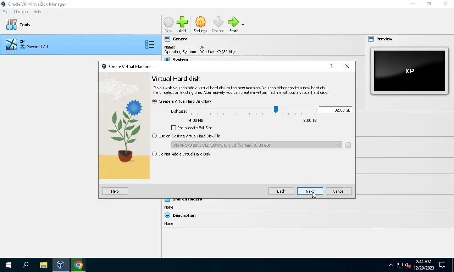Open the existing hard disk file dropdown
Image resolution: width=454 pixels, height=272 pixels.
point(256,145)
